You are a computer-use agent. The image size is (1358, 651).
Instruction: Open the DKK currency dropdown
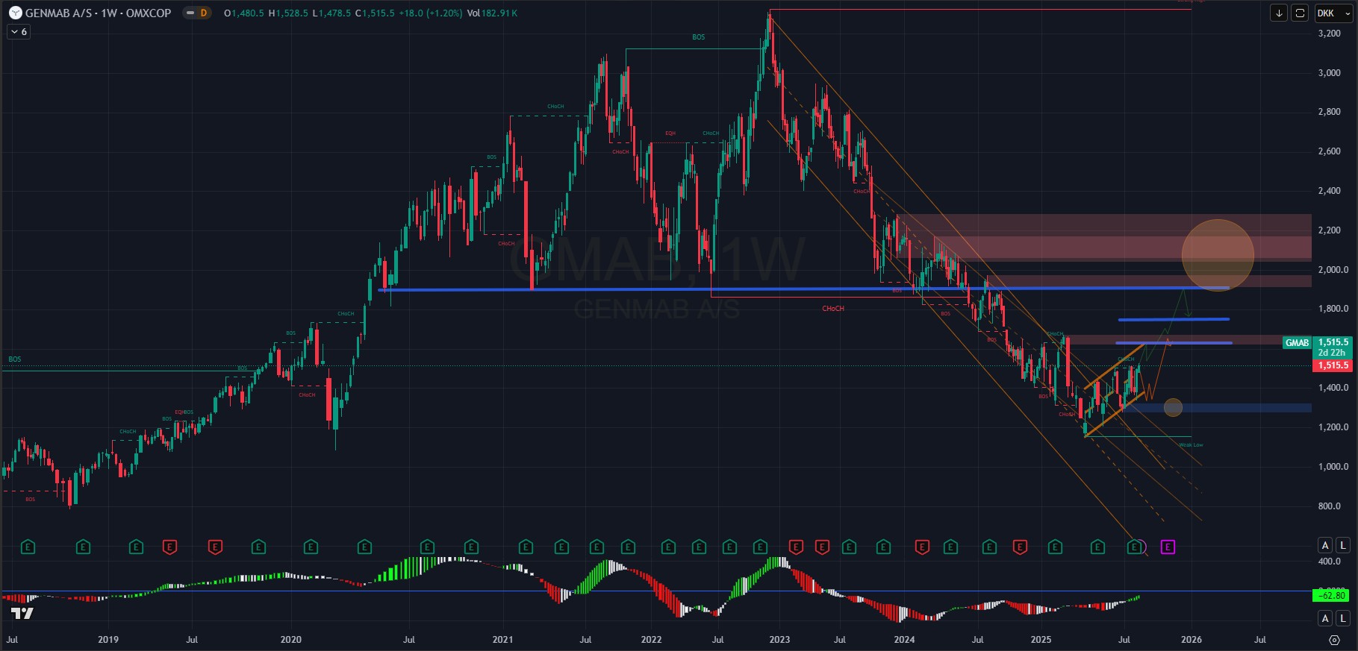(1333, 13)
